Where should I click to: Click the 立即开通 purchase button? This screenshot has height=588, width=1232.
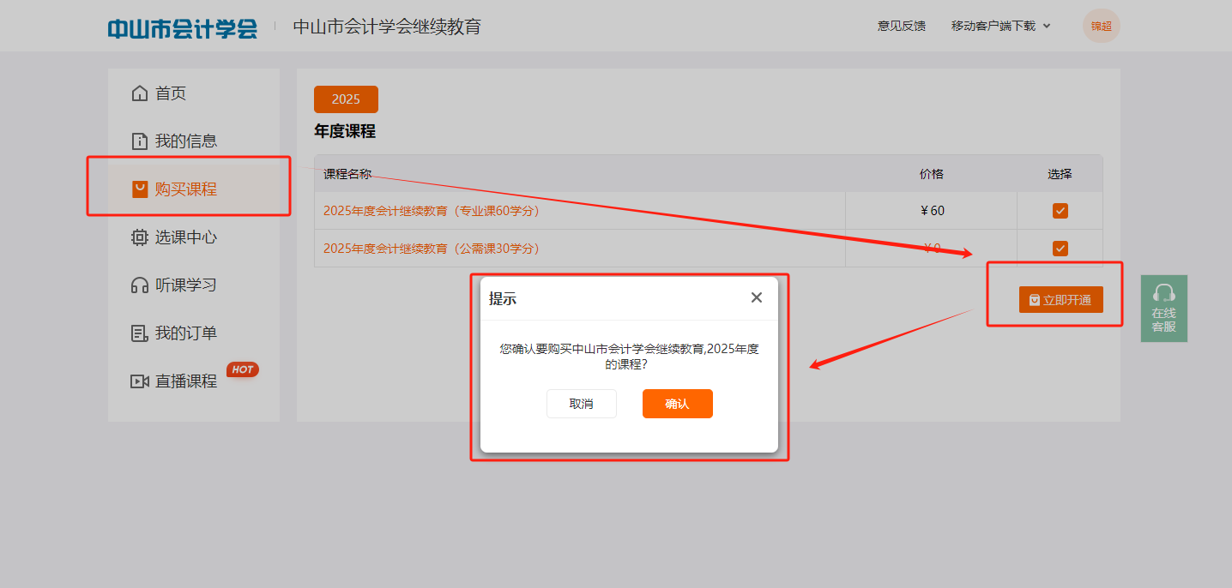pos(1060,300)
